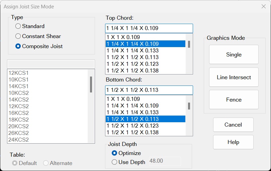Viewport: 271px width, 171px height.
Task: Click the Top Chord text field
Action: point(149,28)
